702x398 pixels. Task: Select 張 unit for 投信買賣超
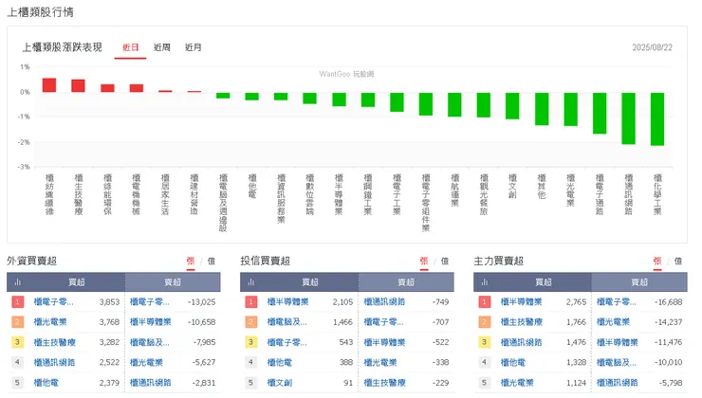point(424,261)
